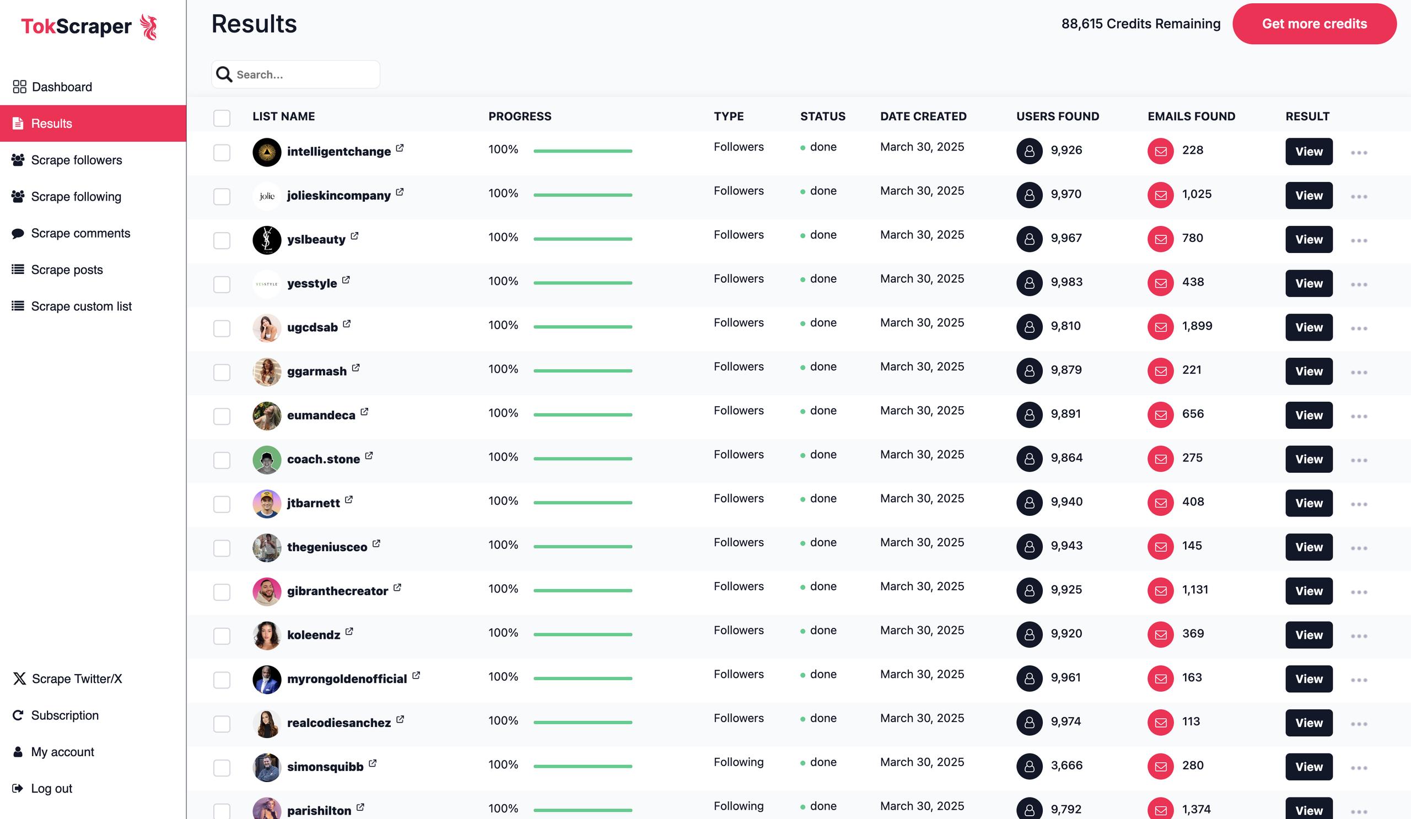Image resolution: width=1411 pixels, height=819 pixels.
Task: Click the email icon in jolieskincompany row
Action: pos(1160,195)
